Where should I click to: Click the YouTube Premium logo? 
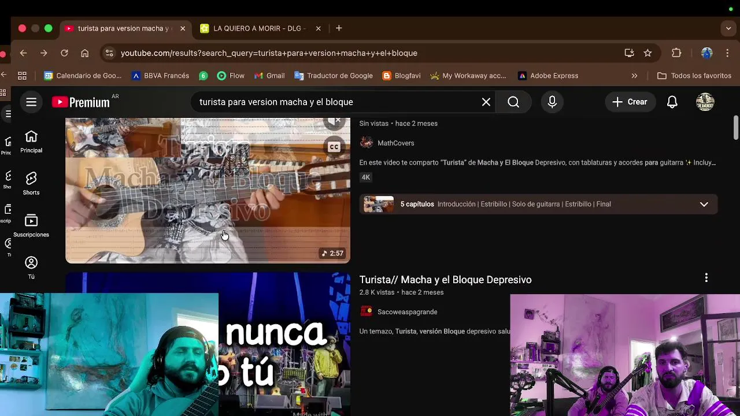(x=80, y=102)
